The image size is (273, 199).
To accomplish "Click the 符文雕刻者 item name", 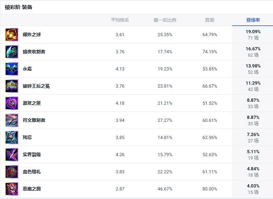I will point(34,120).
